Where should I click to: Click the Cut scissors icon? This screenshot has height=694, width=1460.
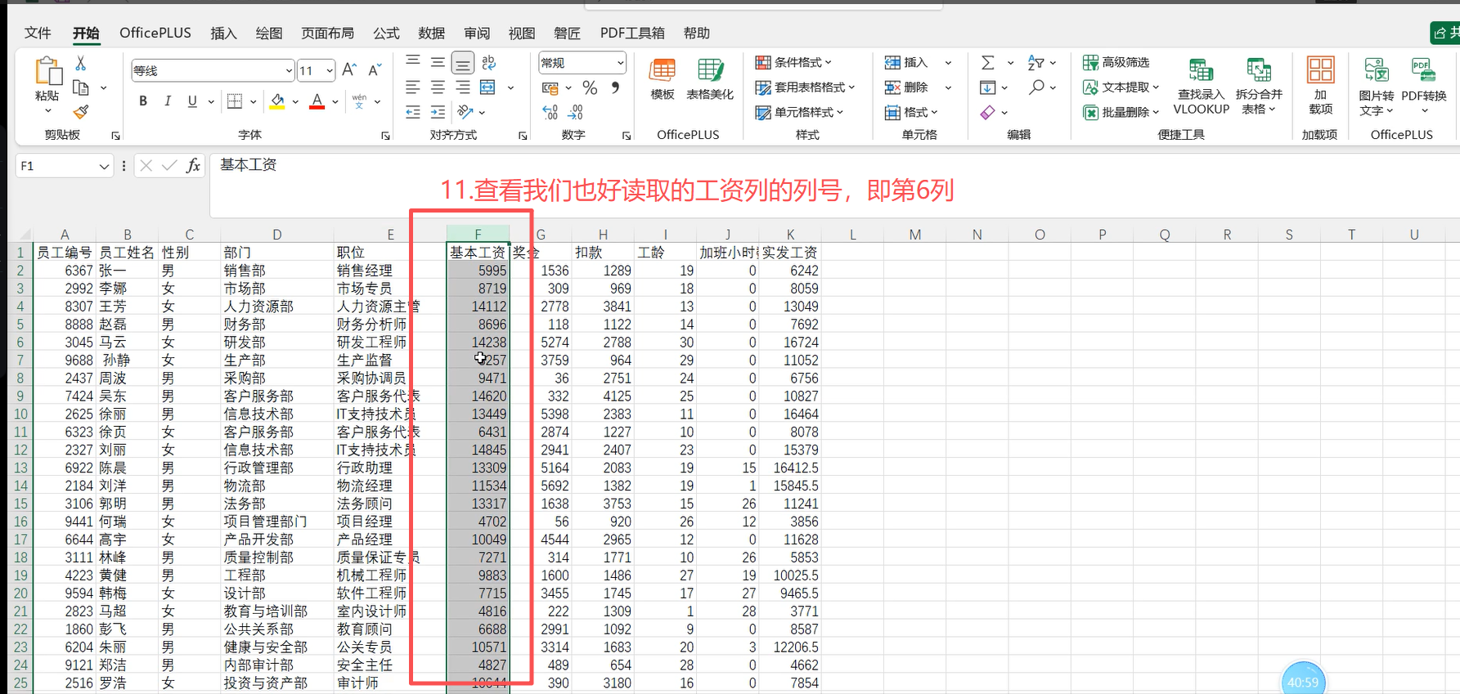(80, 63)
